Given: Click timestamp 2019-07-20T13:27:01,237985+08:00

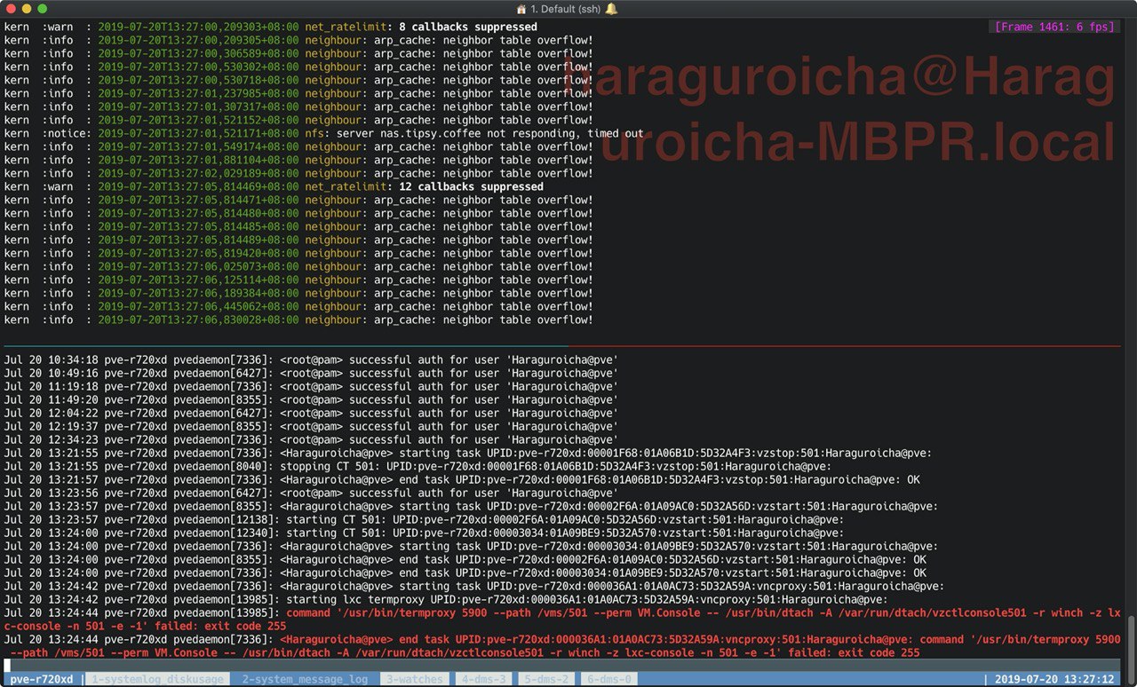Looking at the screenshot, I should point(198,93).
